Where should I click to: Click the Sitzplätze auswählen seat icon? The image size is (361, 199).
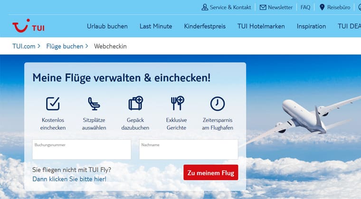click(94, 103)
